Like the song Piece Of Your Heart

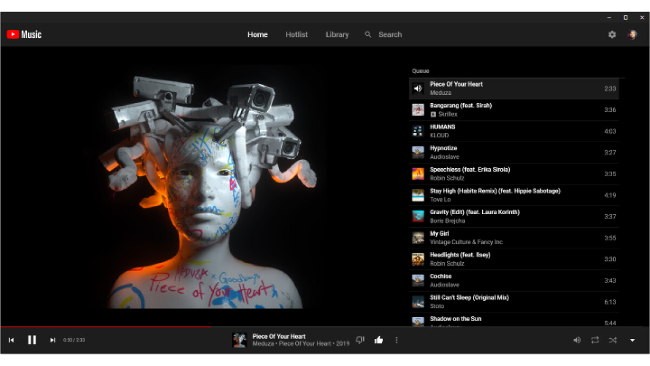point(378,340)
